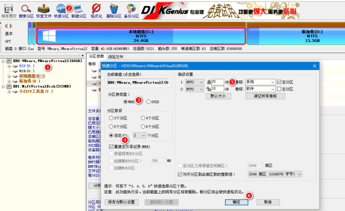Select GUID partition table type

pyautogui.click(x=148, y=102)
